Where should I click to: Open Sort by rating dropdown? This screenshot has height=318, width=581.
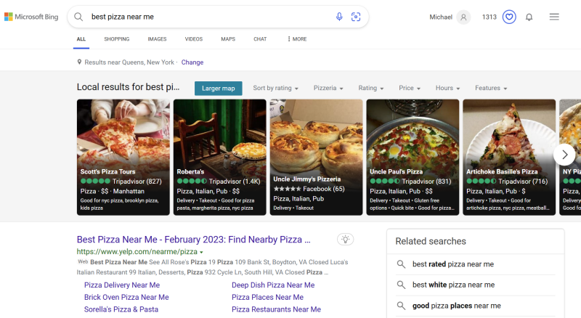tap(276, 88)
